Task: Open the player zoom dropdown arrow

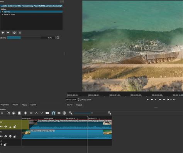Action: (171, 100)
